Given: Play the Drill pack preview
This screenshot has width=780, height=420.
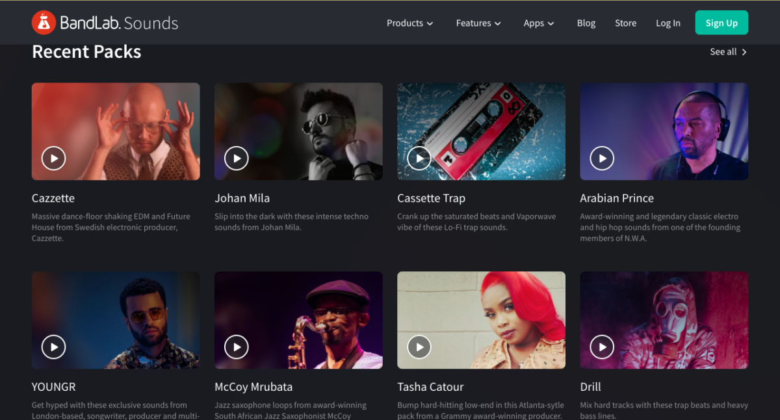Looking at the screenshot, I should coord(602,347).
